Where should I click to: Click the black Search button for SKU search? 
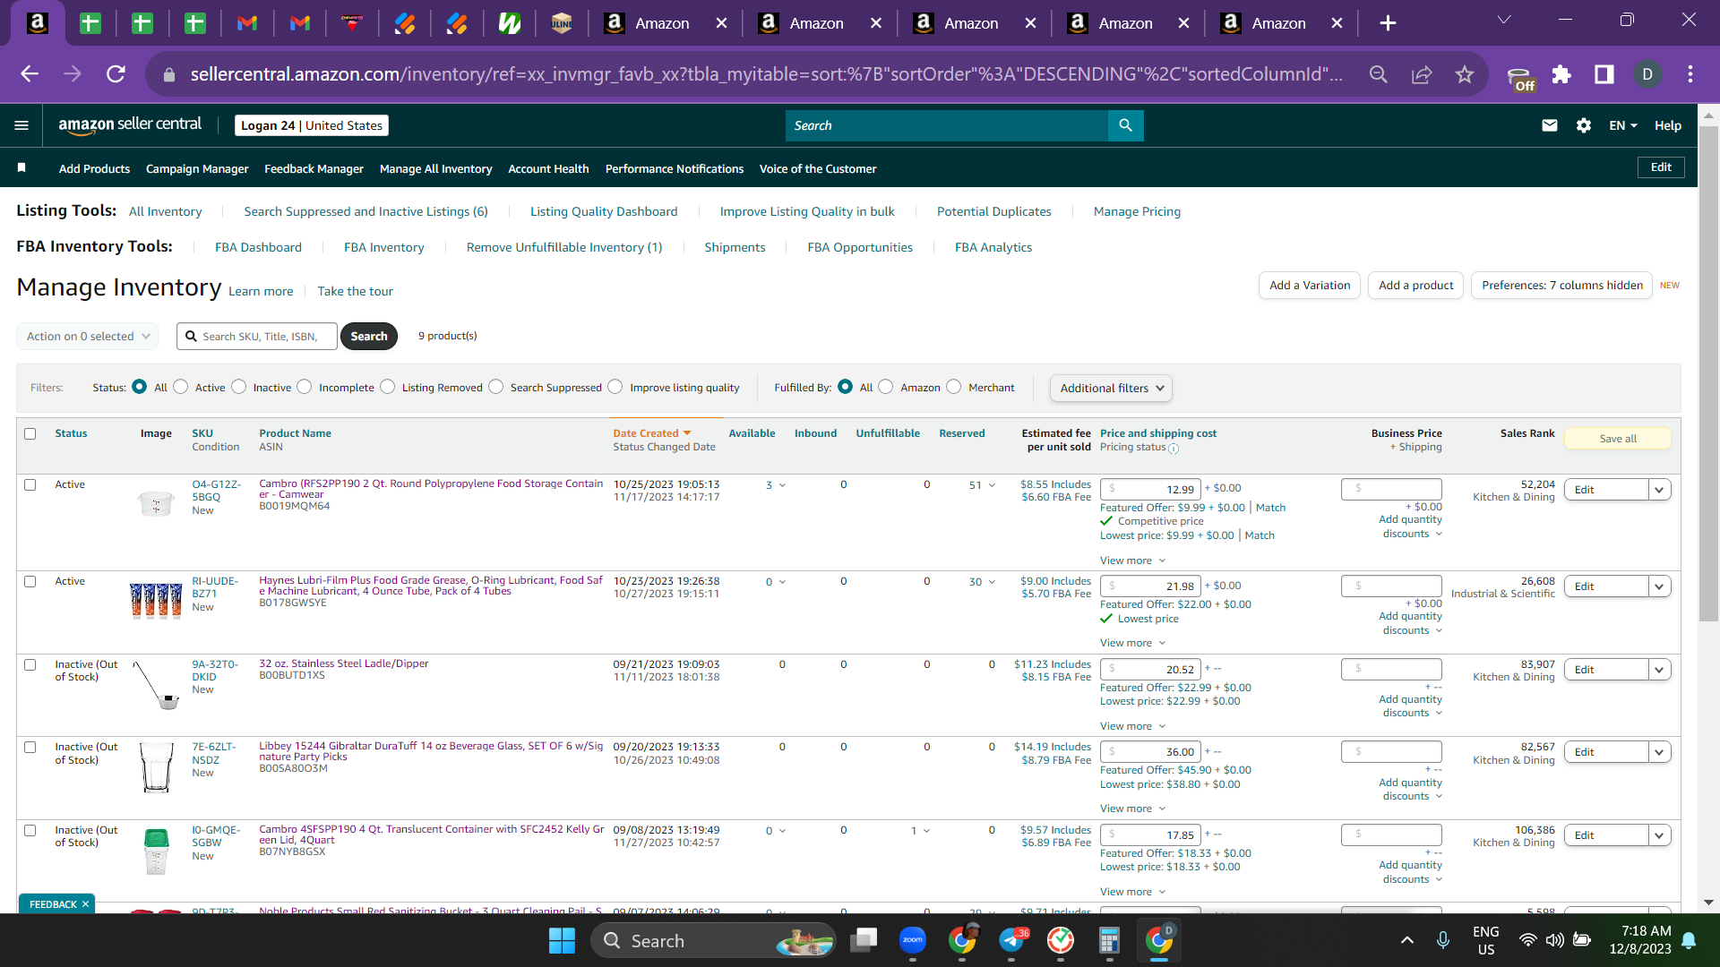(x=369, y=337)
